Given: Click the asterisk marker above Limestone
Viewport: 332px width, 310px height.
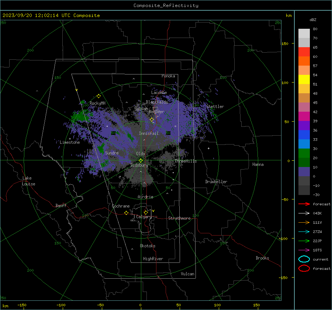Looking at the screenshot, I should click(70, 139).
